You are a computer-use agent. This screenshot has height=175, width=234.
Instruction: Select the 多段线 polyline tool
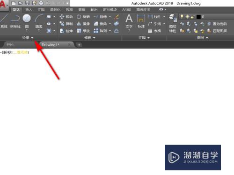coord(15,21)
